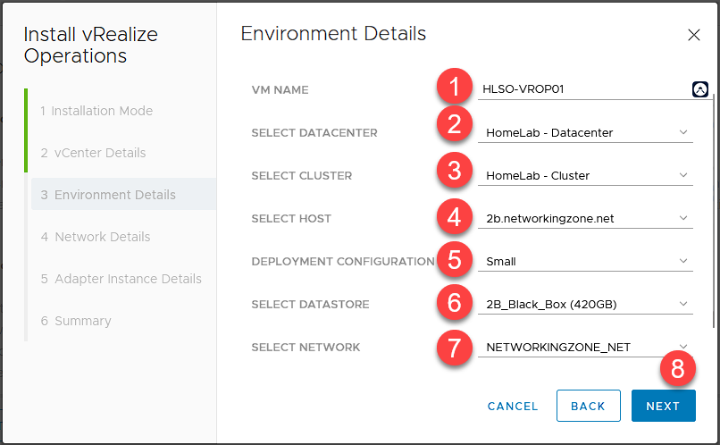Expand the Select Cluster dropdown
The width and height of the screenshot is (720, 445).
[x=586, y=176]
